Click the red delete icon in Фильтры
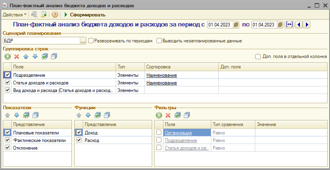 [168, 115]
